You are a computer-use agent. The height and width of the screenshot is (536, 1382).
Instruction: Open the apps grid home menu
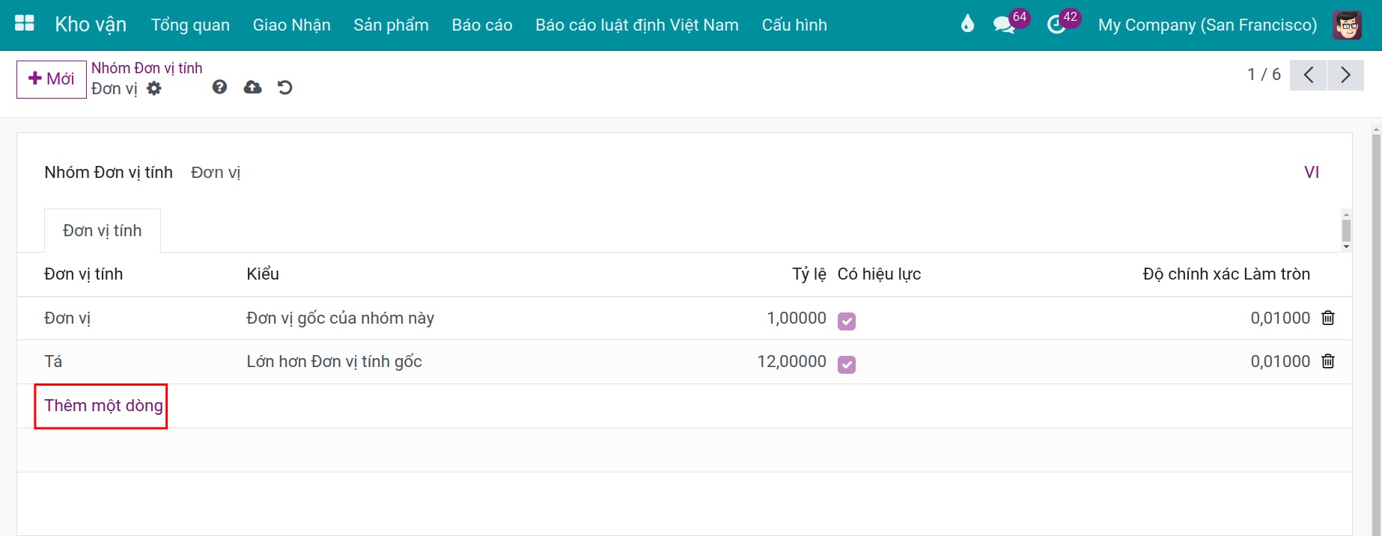coord(25,24)
